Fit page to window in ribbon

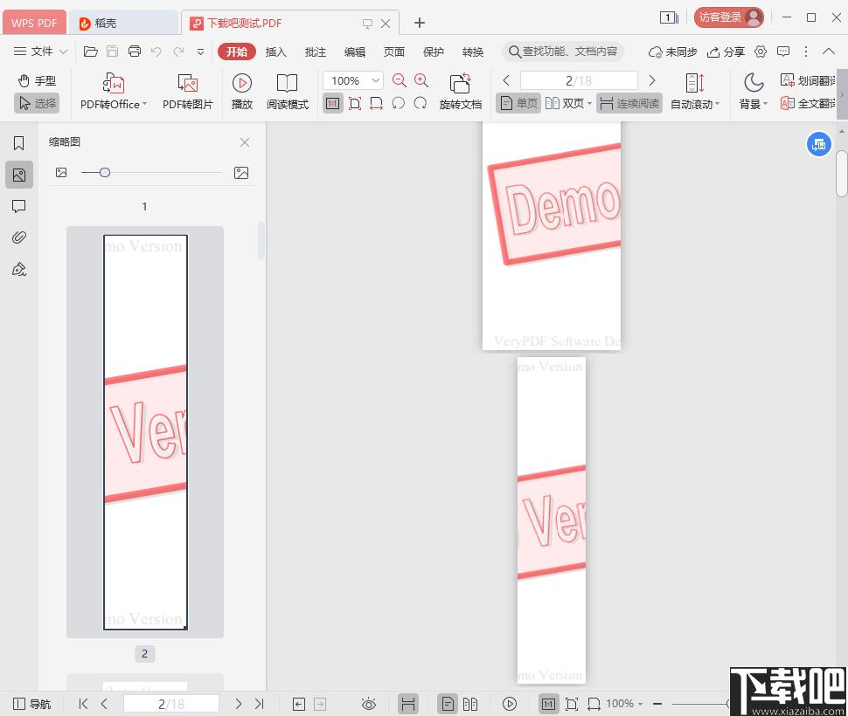(355, 103)
